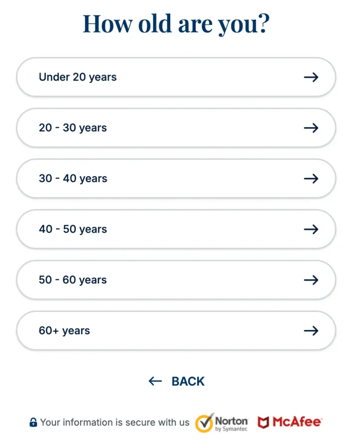Click arrow icon on 30 - 40 years
This screenshot has height=441, width=357.
pos(311,179)
